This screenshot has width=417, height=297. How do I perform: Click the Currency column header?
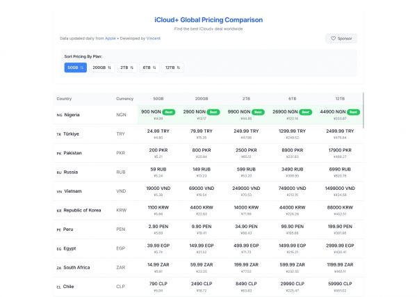click(124, 99)
